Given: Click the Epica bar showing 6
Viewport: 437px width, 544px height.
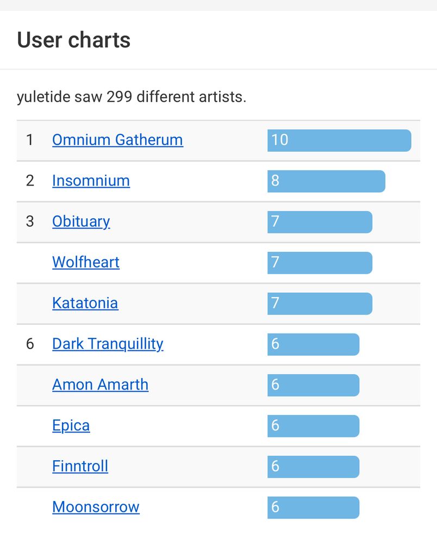Looking at the screenshot, I should click(313, 426).
